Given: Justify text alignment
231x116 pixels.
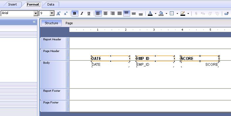Looking at the screenshot, I should tap(120, 13).
